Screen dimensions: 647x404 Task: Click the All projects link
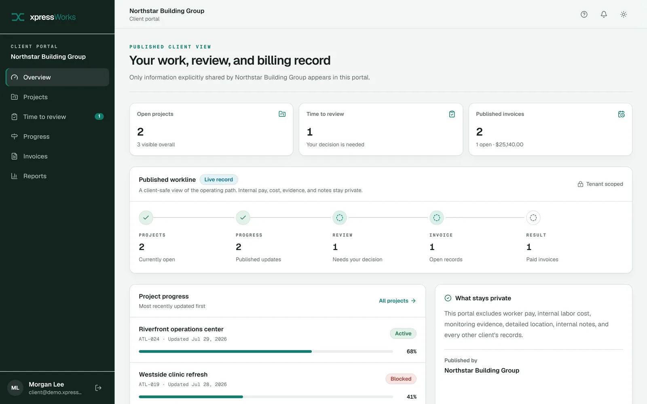(397, 301)
